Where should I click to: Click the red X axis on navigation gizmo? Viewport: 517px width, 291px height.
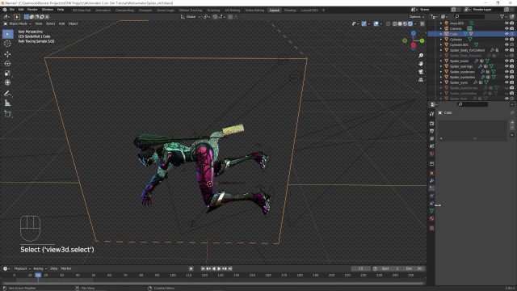tap(414, 45)
